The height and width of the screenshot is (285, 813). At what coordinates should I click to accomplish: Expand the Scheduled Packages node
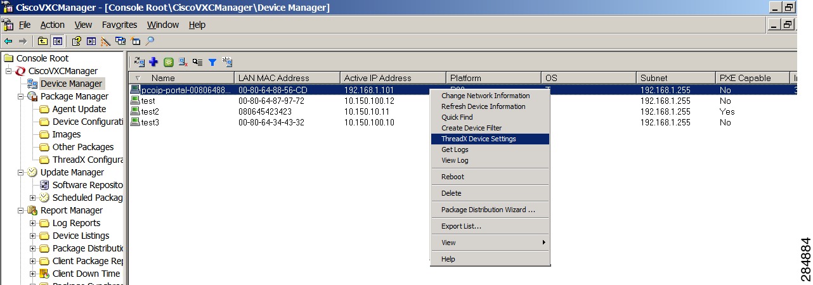click(33, 198)
